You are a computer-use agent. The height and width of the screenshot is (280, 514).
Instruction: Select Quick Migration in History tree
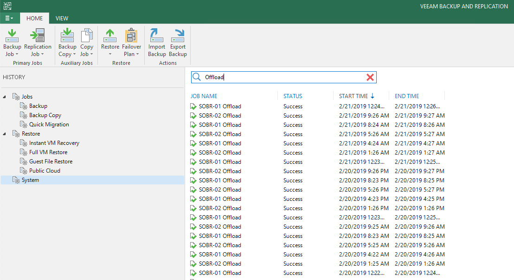[49, 124]
